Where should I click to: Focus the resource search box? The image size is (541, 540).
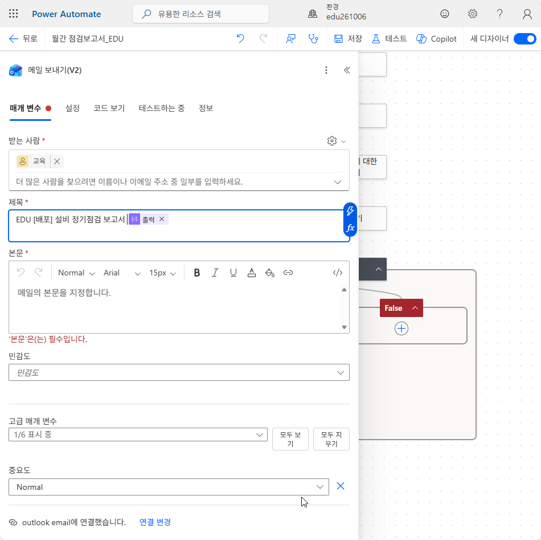coord(201,14)
